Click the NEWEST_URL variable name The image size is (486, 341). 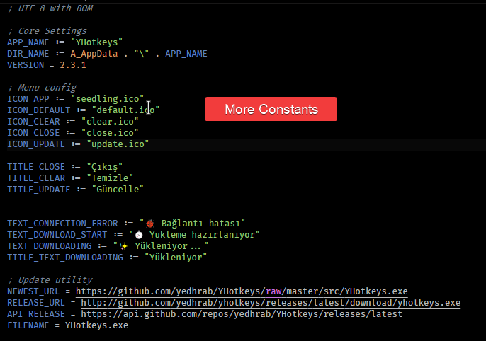33,291
